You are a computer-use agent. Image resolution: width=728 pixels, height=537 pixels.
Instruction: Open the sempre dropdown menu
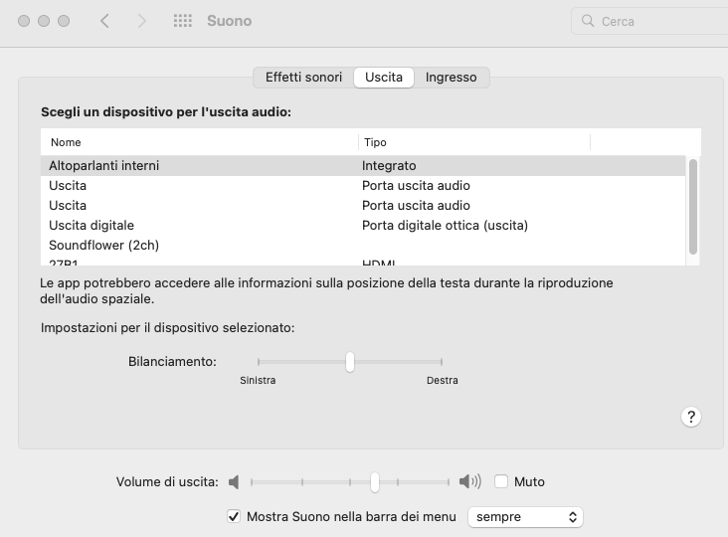pyautogui.click(x=525, y=516)
